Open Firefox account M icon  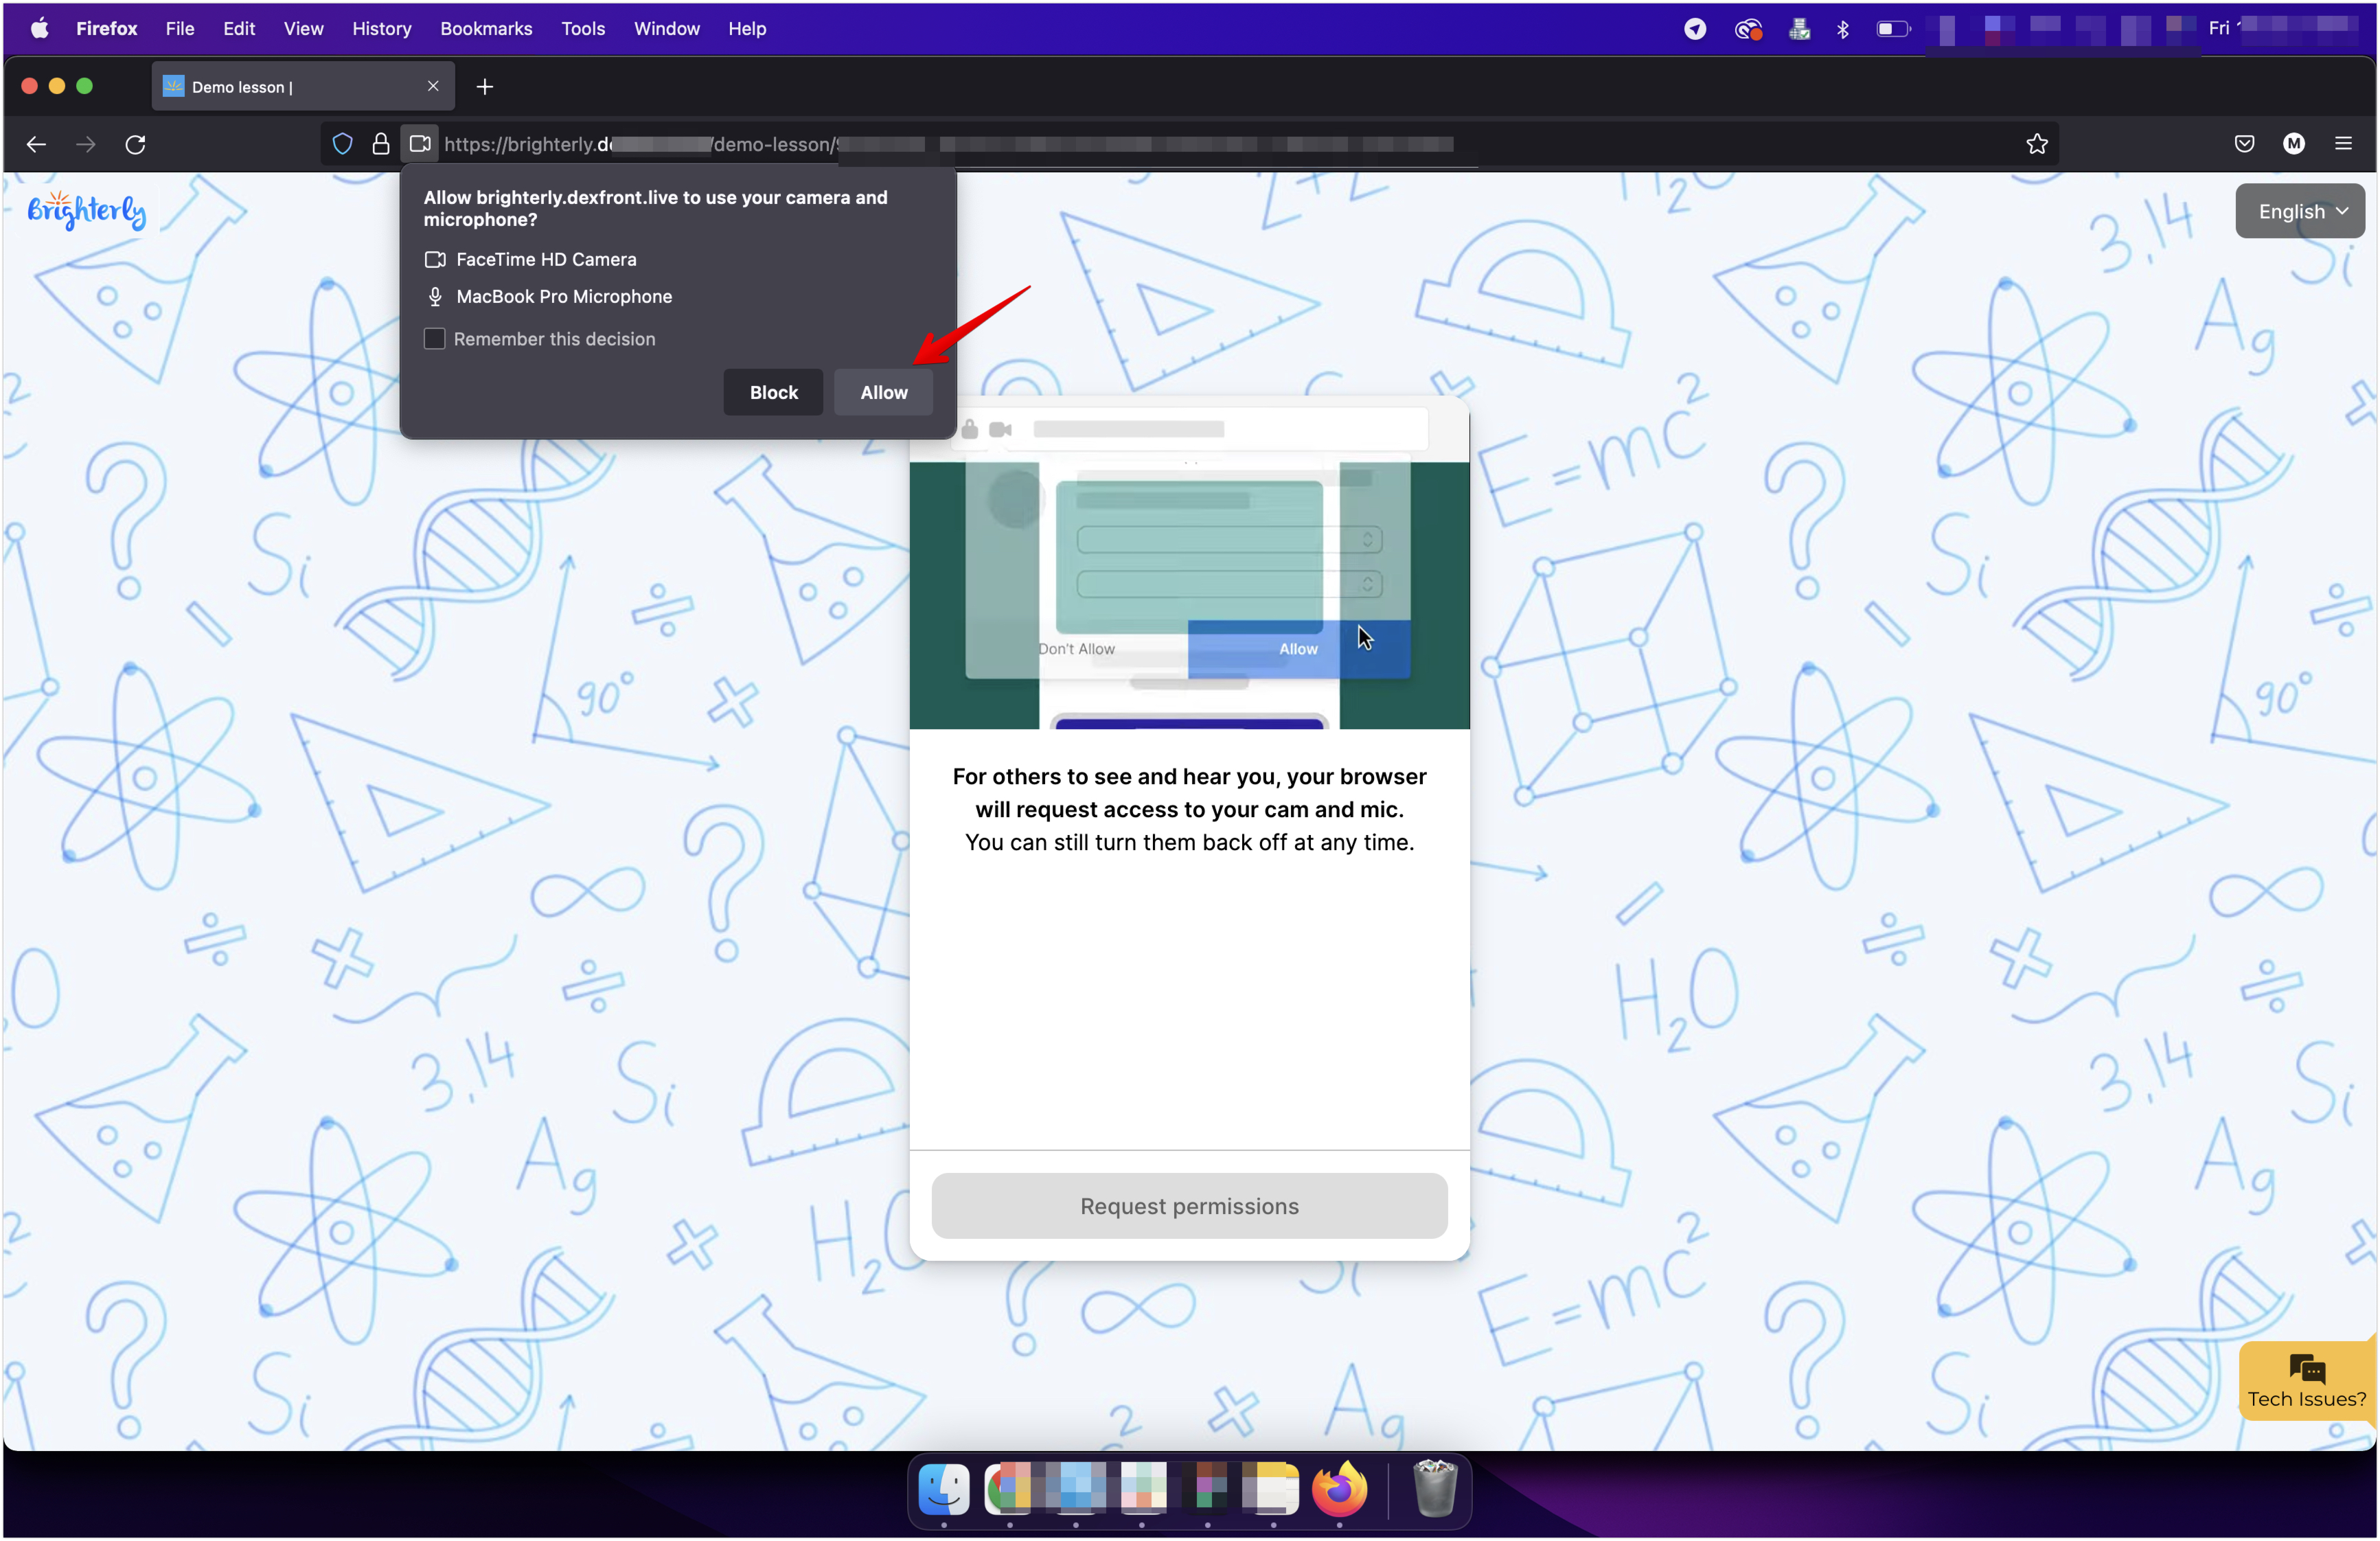pos(2293,144)
